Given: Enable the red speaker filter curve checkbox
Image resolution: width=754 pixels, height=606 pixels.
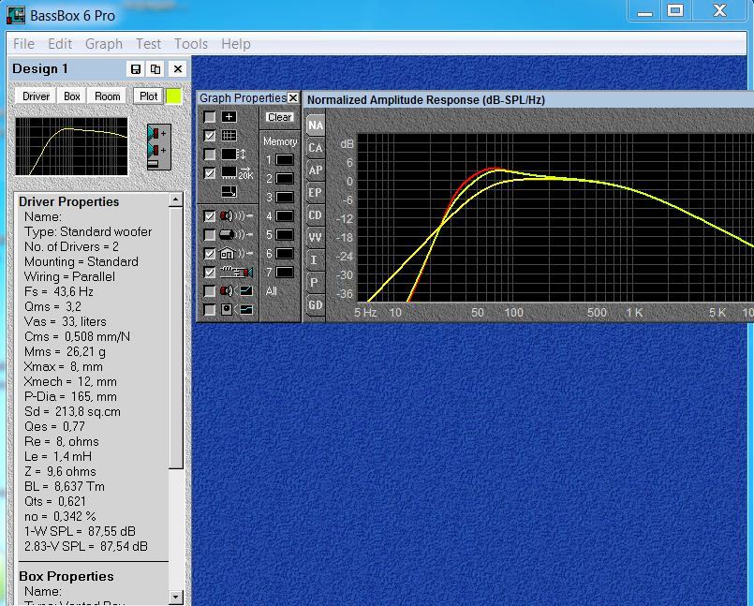Looking at the screenshot, I should 210,291.
